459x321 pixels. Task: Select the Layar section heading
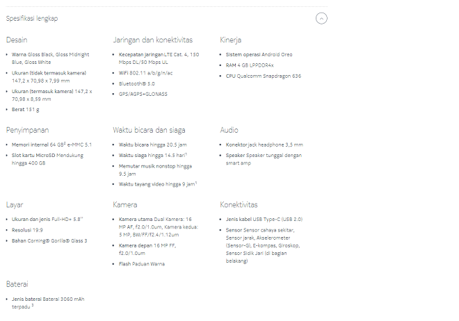[15, 205]
